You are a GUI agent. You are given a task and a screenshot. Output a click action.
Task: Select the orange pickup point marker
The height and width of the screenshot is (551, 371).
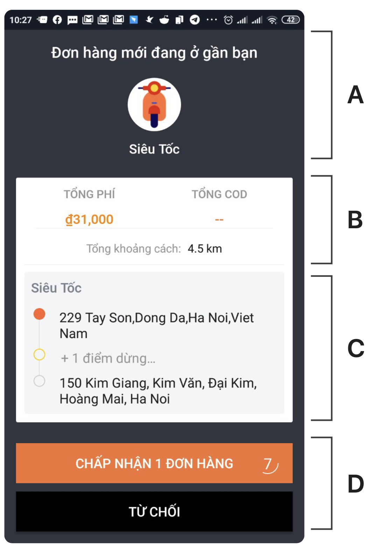[x=39, y=314]
